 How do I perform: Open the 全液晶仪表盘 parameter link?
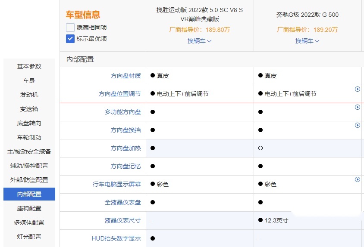pos(122,202)
